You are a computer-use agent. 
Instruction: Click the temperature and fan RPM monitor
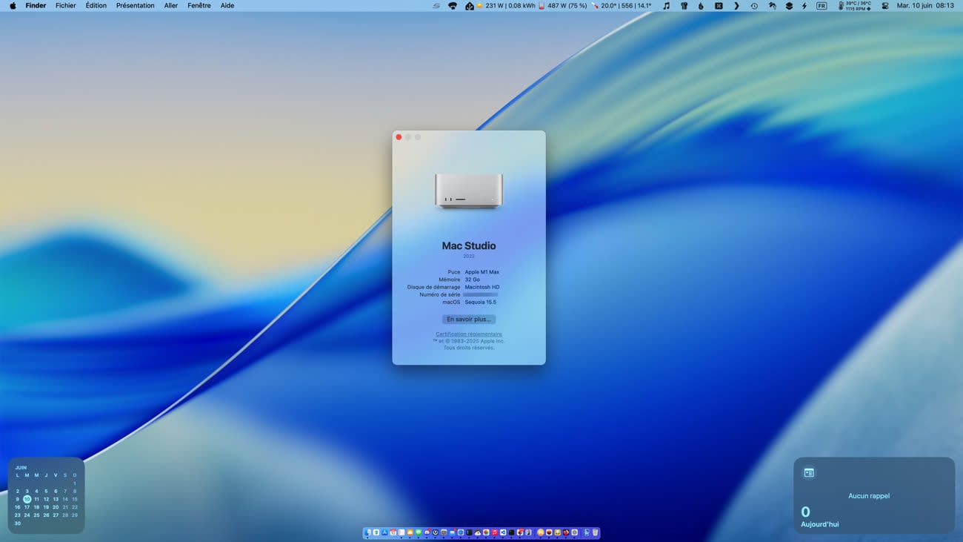click(x=854, y=6)
